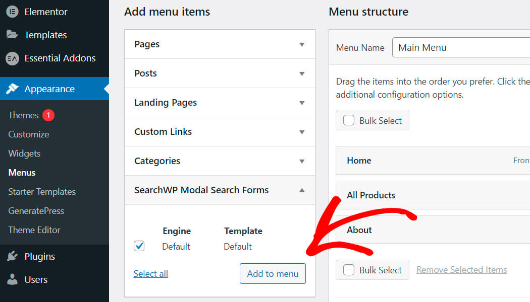This screenshot has width=530, height=302.
Task: Open the Theme Editor submenu item
Action: click(x=34, y=230)
